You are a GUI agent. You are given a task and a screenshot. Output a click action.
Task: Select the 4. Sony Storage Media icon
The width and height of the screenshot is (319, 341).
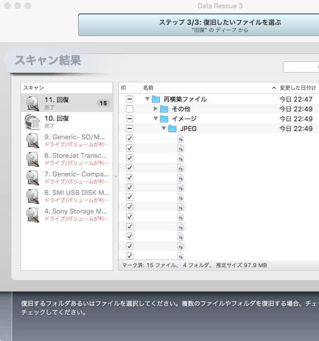click(x=33, y=215)
